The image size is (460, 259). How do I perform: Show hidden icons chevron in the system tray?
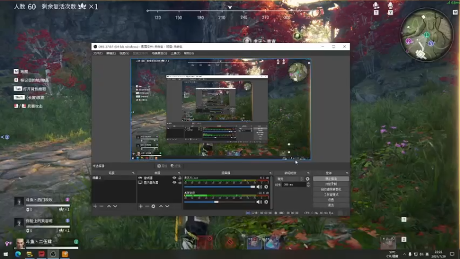click(405, 254)
